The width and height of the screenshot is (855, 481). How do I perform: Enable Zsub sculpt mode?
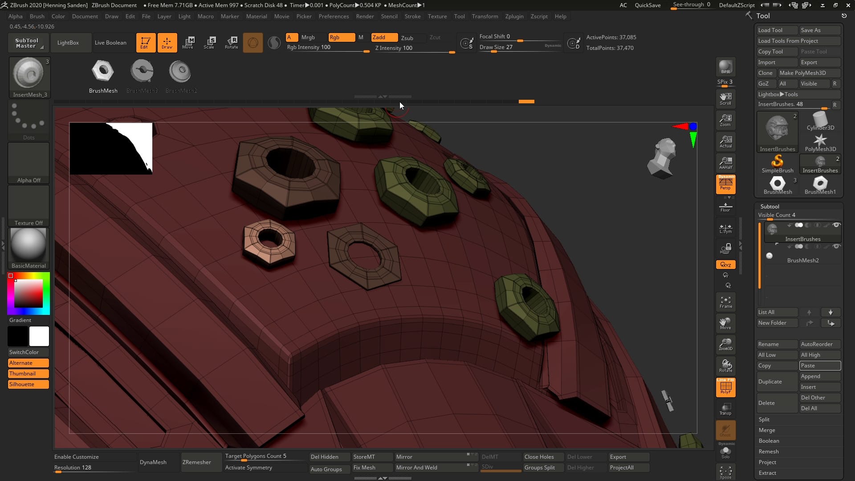pos(407,38)
